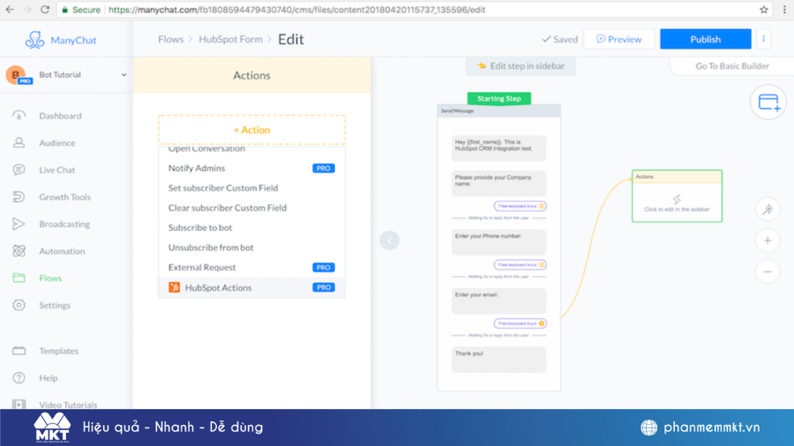Click the Enter your email bubble
The height and width of the screenshot is (446, 794).
point(498,301)
